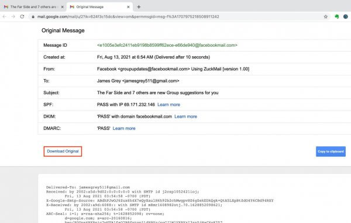This screenshot has width=351, height=223.
Task: Click the 'ARC-Seal' header line
Action: click(x=105, y=214)
